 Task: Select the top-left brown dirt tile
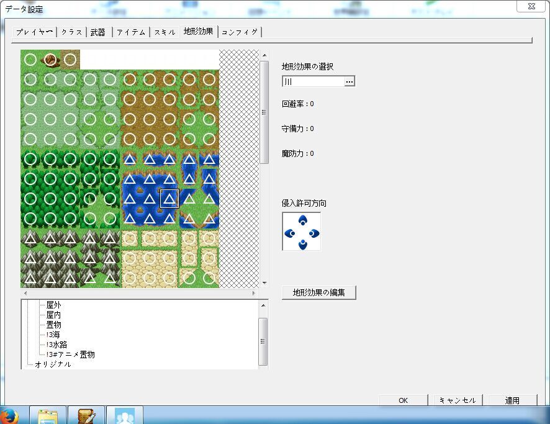tap(130, 79)
